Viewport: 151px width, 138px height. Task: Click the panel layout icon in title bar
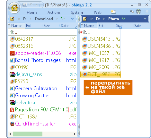[25, 5]
